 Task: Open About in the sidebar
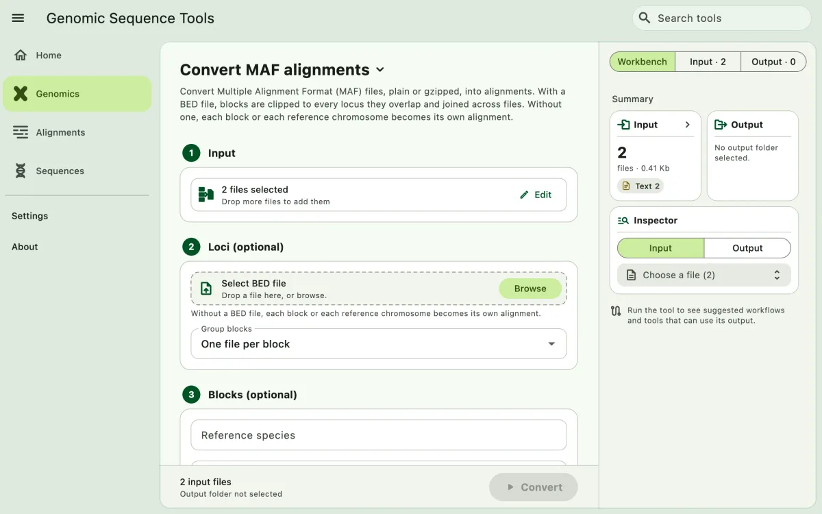click(x=25, y=247)
